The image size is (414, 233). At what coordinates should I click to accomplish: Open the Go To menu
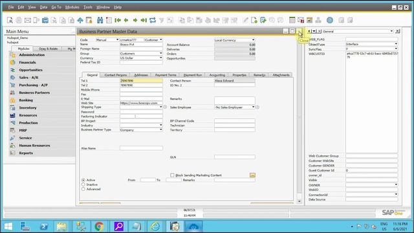click(x=56, y=7)
